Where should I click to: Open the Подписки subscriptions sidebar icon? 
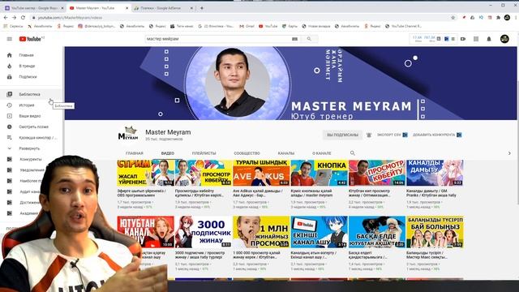pos(9,77)
